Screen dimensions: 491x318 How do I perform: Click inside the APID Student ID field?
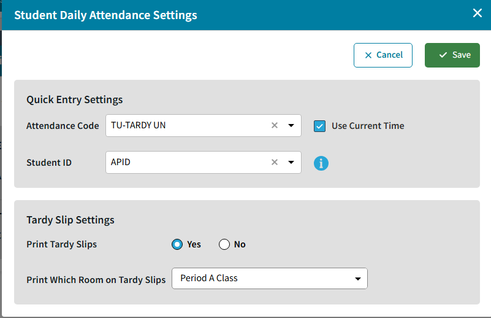coord(184,163)
